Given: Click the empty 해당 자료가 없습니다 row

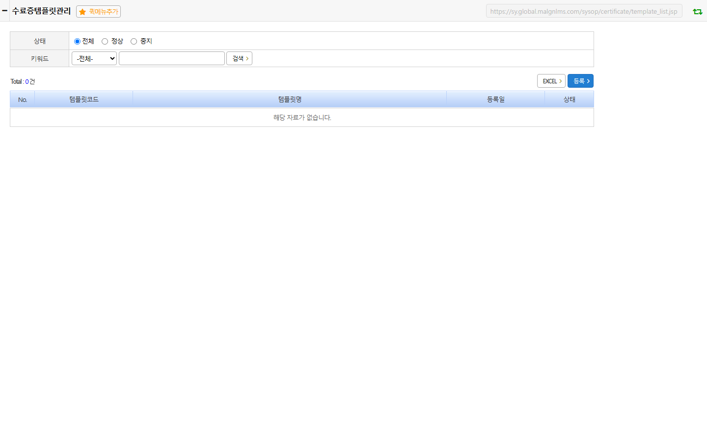Looking at the screenshot, I should point(302,118).
